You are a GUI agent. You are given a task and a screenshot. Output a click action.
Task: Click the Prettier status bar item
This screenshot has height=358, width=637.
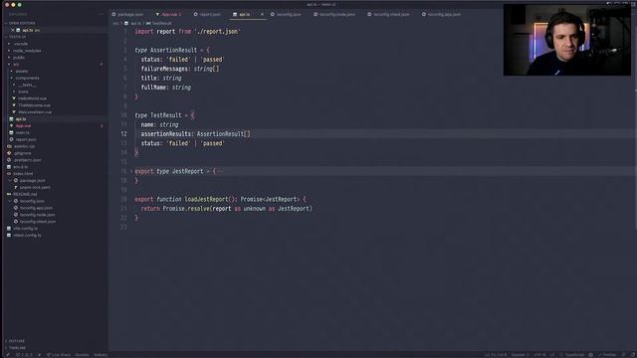pyautogui.click(x=607, y=355)
